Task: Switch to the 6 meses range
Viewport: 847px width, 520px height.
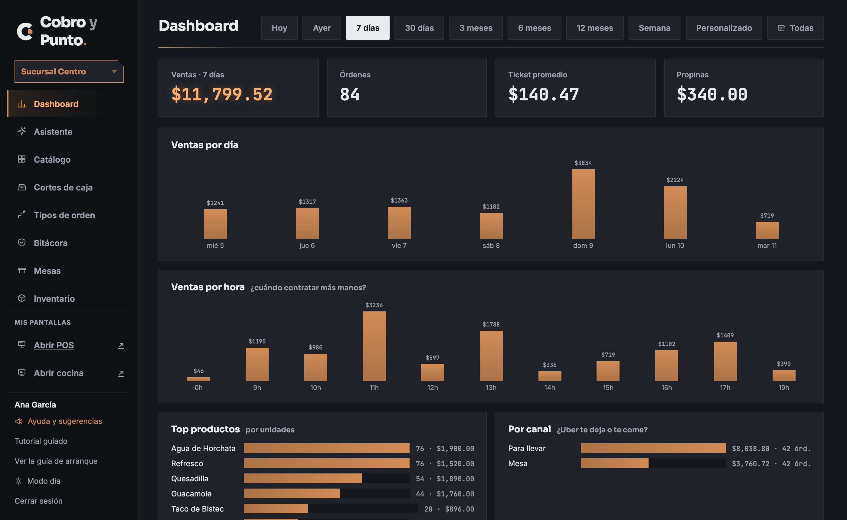Action: click(534, 28)
